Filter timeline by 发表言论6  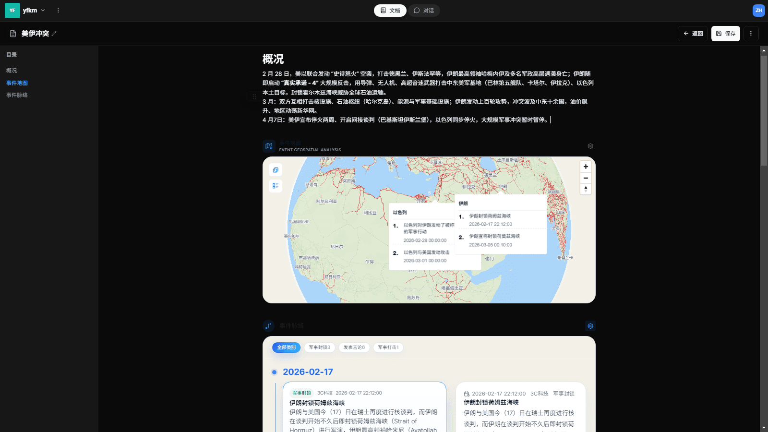pyautogui.click(x=354, y=348)
